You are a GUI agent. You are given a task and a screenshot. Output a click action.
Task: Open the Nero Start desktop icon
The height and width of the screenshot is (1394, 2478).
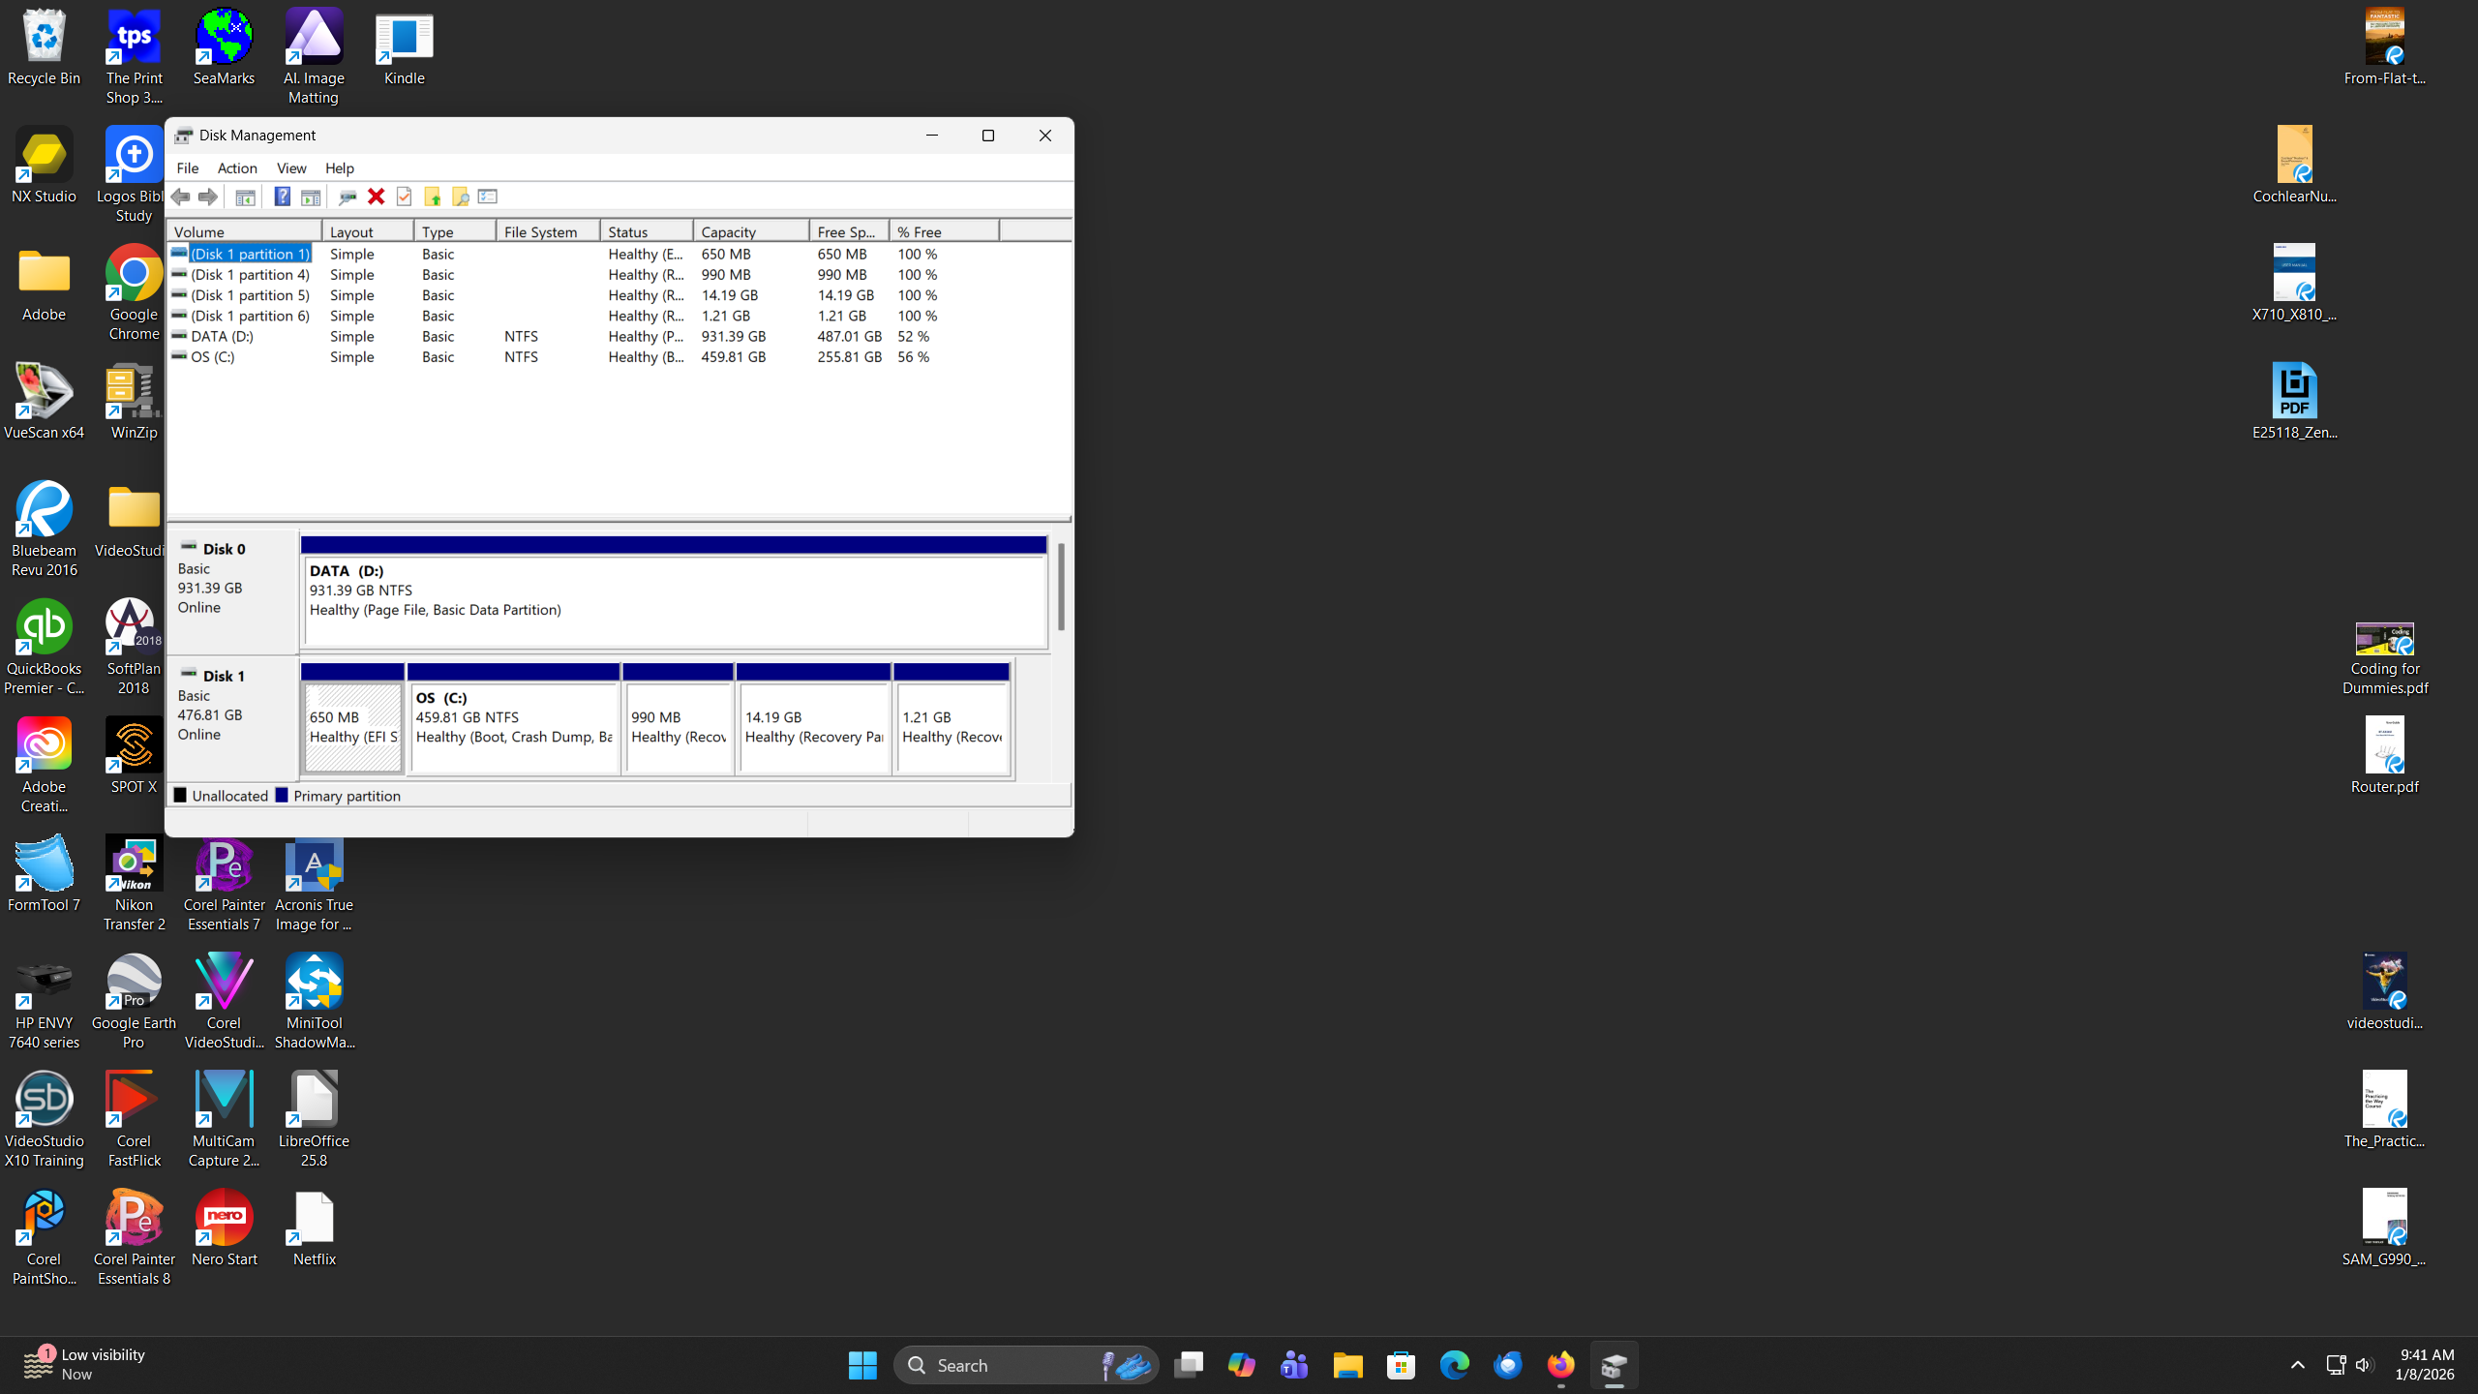(x=224, y=1227)
